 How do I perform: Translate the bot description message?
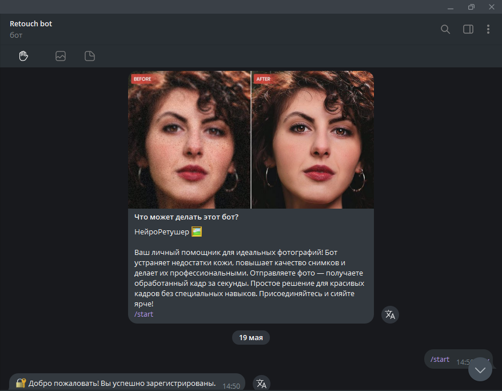pyautogui.click(x=390, y=314)
